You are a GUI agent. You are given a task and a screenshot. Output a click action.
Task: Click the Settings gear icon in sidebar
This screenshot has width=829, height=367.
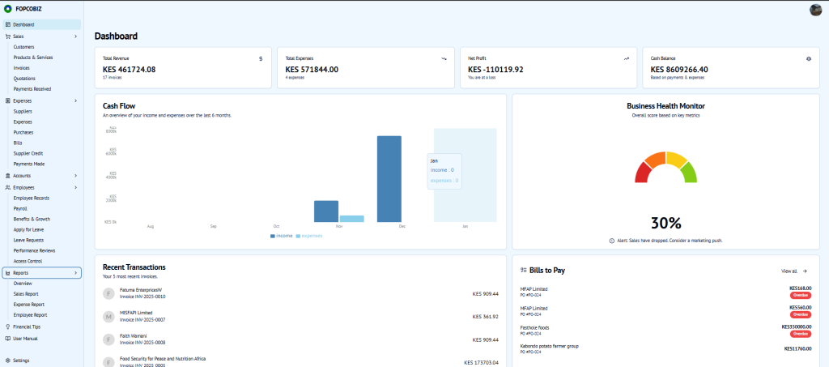[8, 360]
